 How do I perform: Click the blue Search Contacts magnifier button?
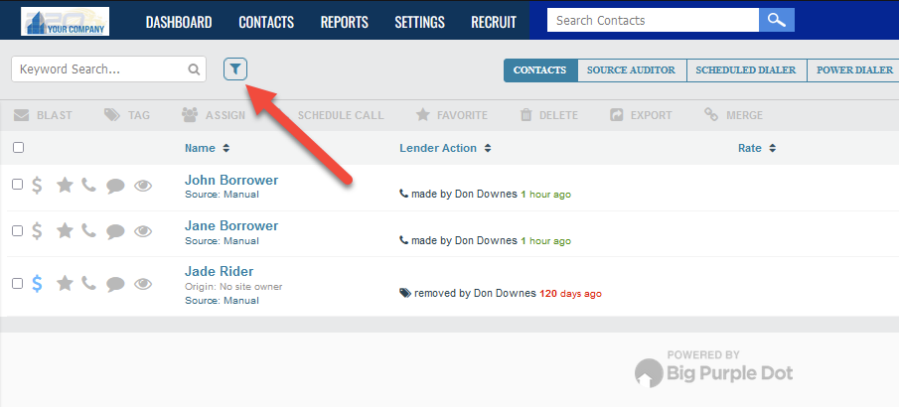coord(776,20)
